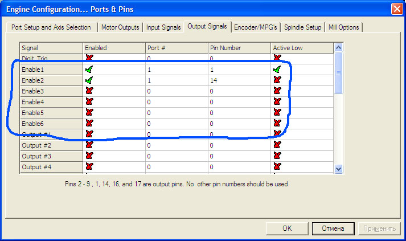
Task: Edit Pin Number cell for Enable5
Action: [240, 113]
